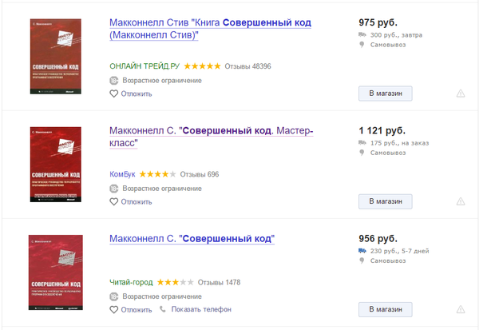Click the warning triangle icon for the 956 руб. offer
This screenshot has height=330, width=479.
point(461,309)
